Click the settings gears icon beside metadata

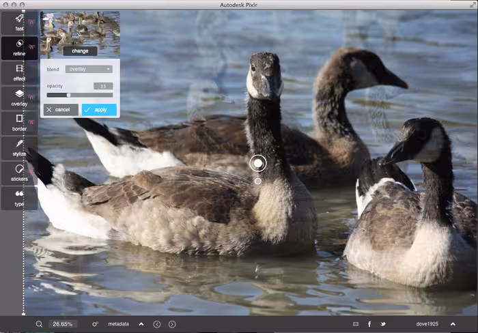[x=95, y=324]
